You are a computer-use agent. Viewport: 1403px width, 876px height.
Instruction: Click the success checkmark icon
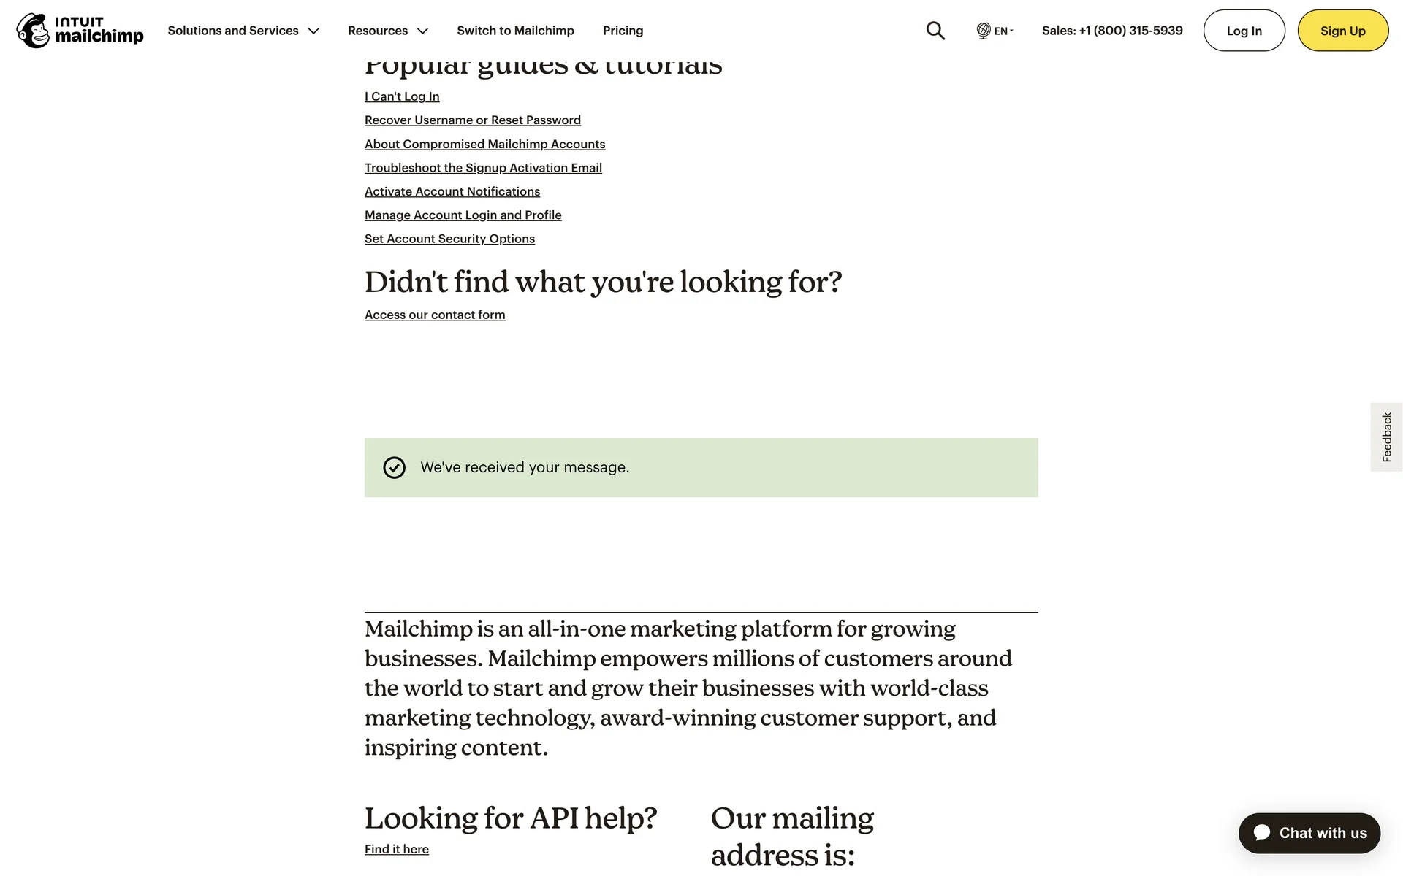tap(394, 468)
